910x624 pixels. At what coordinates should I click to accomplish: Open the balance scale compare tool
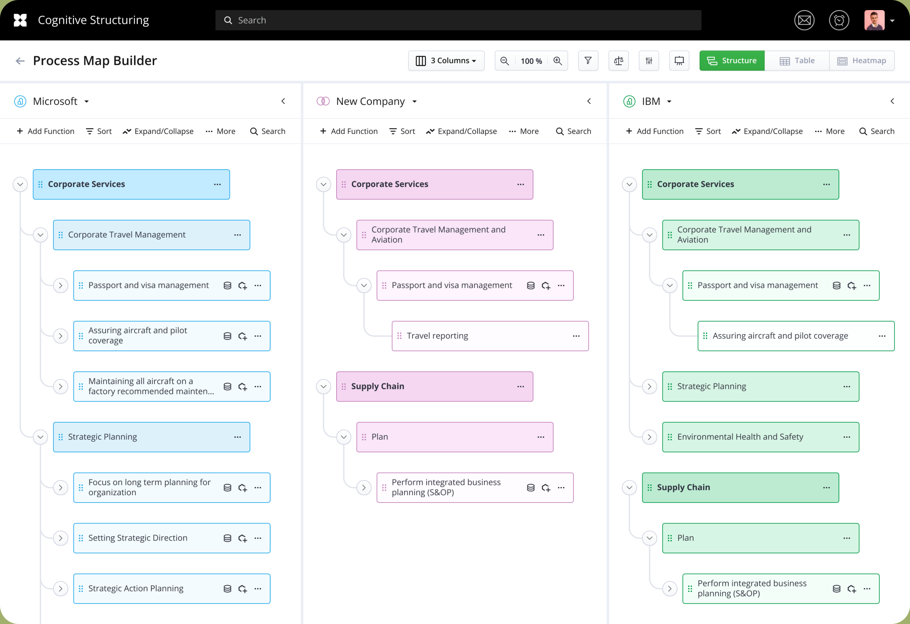pyautogui.click(x=619, y=61)
